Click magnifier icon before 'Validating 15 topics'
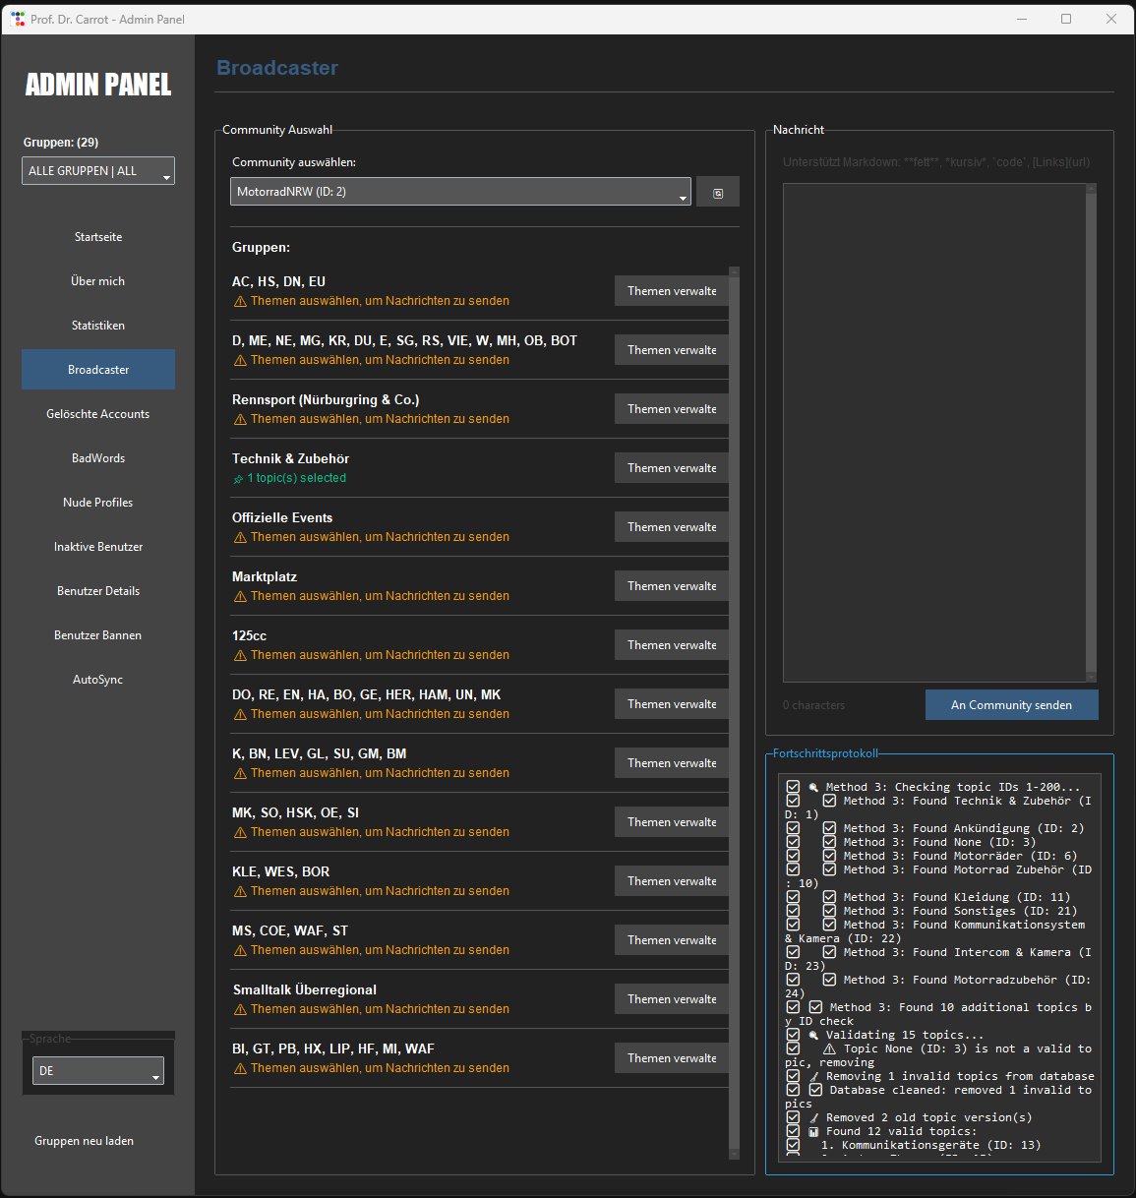The image size is (1136, 1198). tap(813, 1036)
